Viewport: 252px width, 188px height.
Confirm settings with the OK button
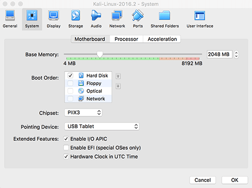pos(234,180)
